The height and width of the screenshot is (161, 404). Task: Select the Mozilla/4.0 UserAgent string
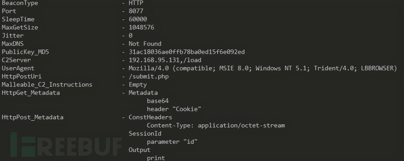[x=263, y=68]
